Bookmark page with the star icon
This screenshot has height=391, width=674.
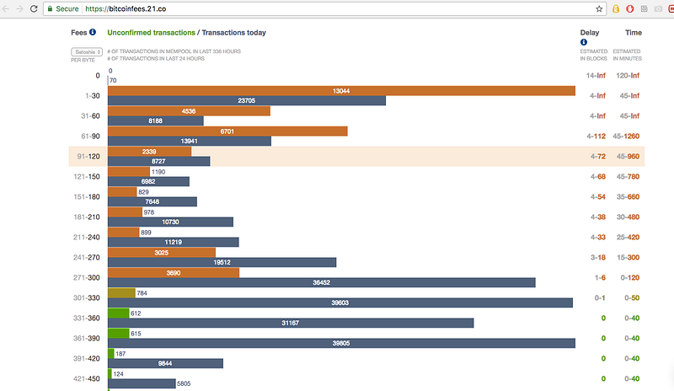[x=599, y=8]
